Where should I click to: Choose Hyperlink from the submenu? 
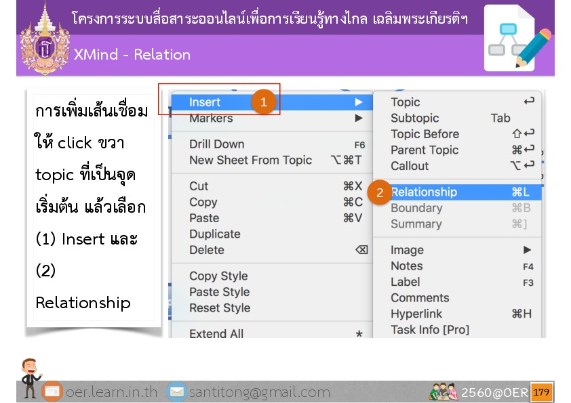pos(416,314)
